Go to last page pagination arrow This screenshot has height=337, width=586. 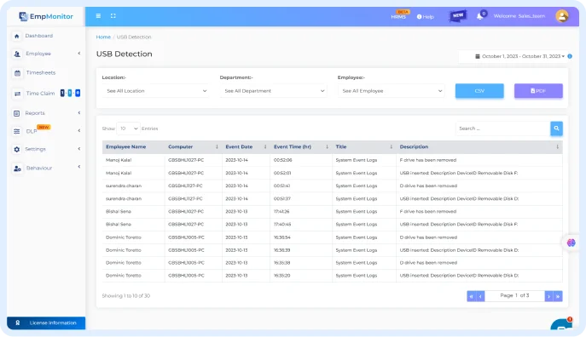coord(558,296)
